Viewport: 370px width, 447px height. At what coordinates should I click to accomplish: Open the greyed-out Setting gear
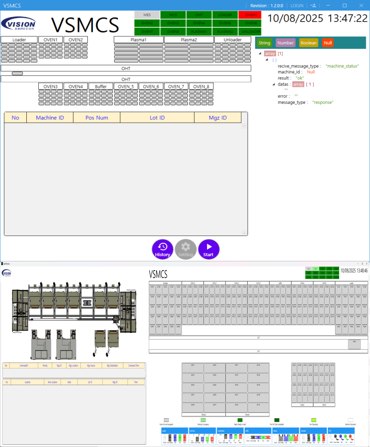(186, 249)
